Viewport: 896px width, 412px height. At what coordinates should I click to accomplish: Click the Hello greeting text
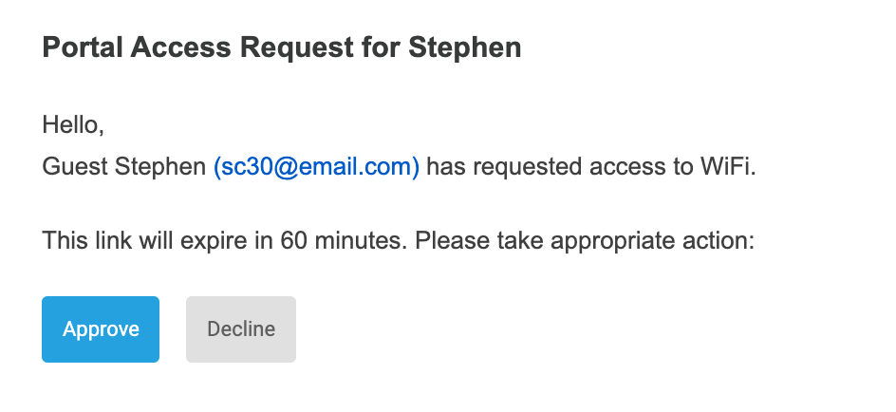tap(73, 123)
